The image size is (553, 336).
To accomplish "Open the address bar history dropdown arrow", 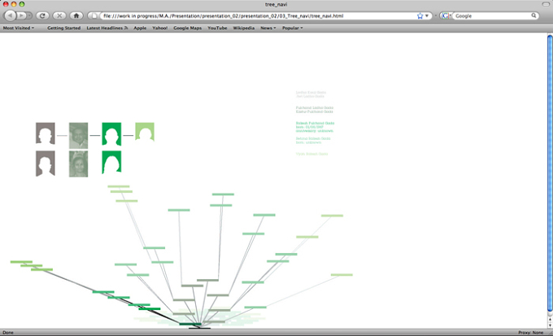I will (x=427, y=16).
